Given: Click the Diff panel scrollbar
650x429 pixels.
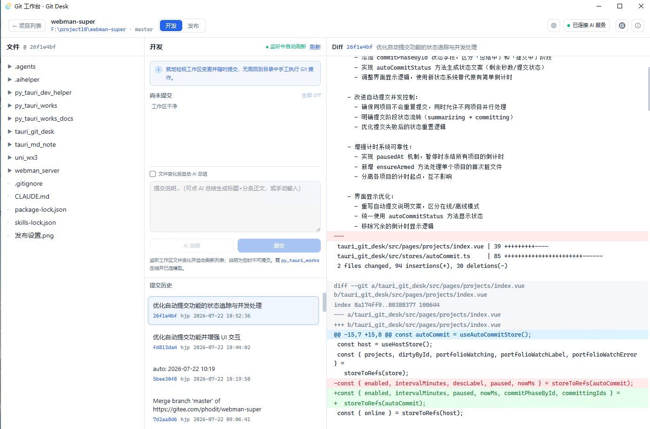Looking at the screenshot, I should [649, 88].
